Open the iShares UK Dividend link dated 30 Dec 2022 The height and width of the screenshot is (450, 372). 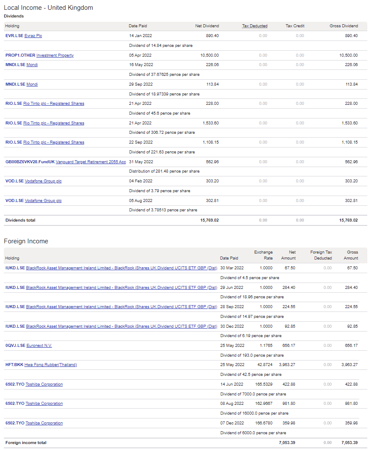click(121, 326)
